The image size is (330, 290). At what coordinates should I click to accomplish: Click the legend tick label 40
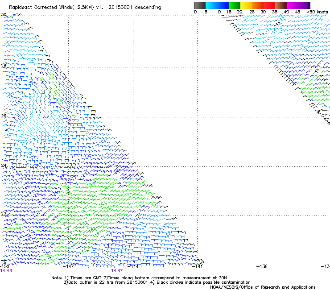coord(286,12)
